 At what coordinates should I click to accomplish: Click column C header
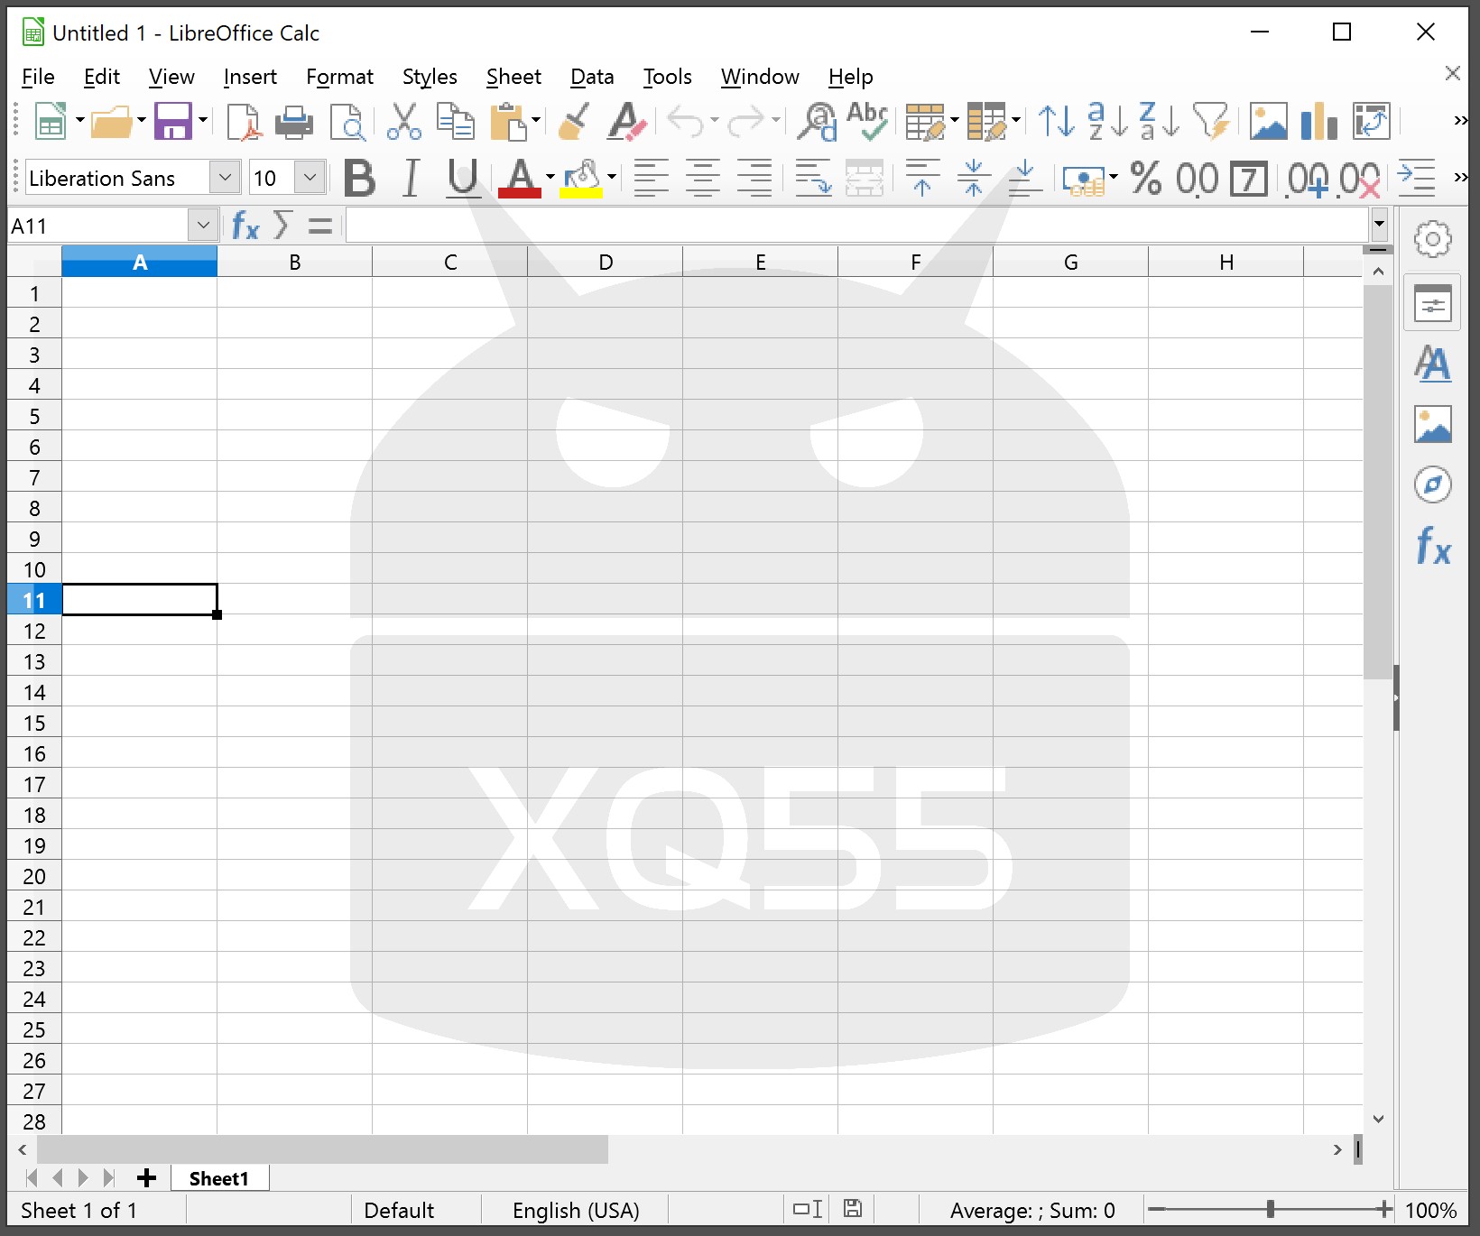(x=450, y=262)
